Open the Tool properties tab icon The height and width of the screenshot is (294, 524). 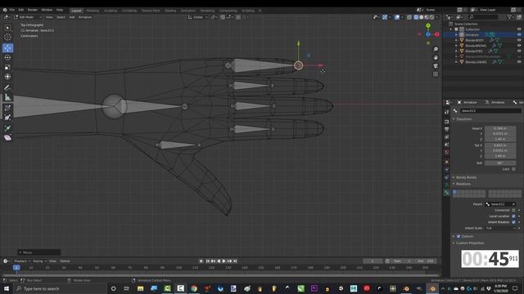[447, 113]
